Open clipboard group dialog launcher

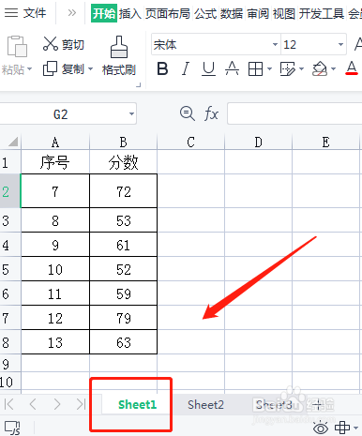(139, 84)
